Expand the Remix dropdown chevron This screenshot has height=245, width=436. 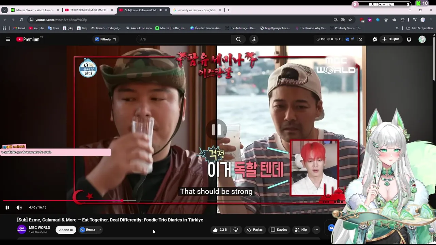99,230
